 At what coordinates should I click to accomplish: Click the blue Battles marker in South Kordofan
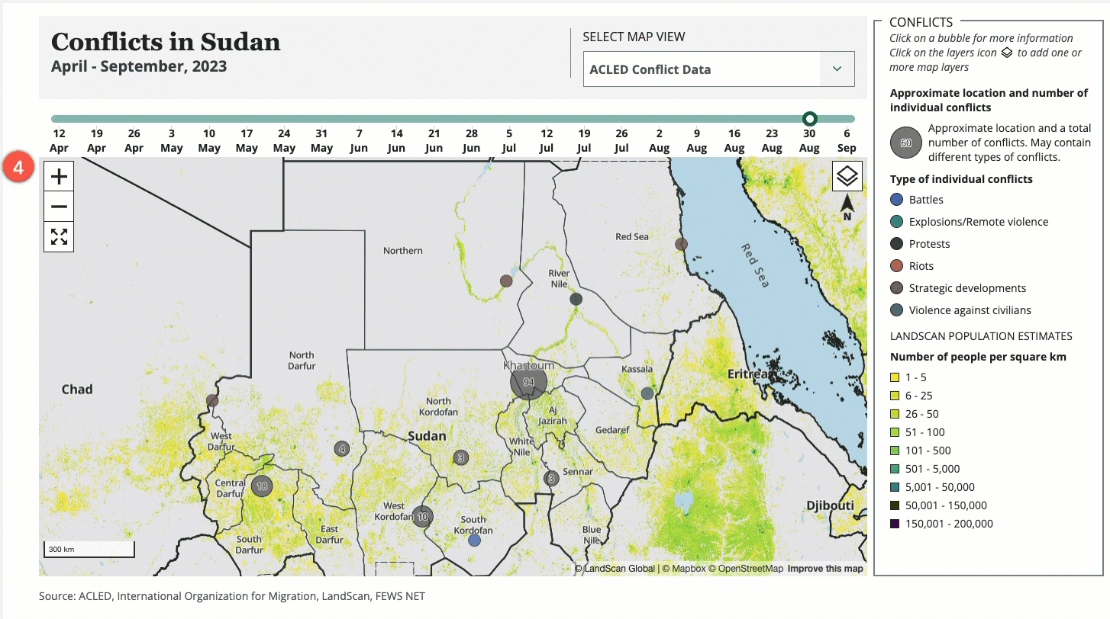(474, 540)
